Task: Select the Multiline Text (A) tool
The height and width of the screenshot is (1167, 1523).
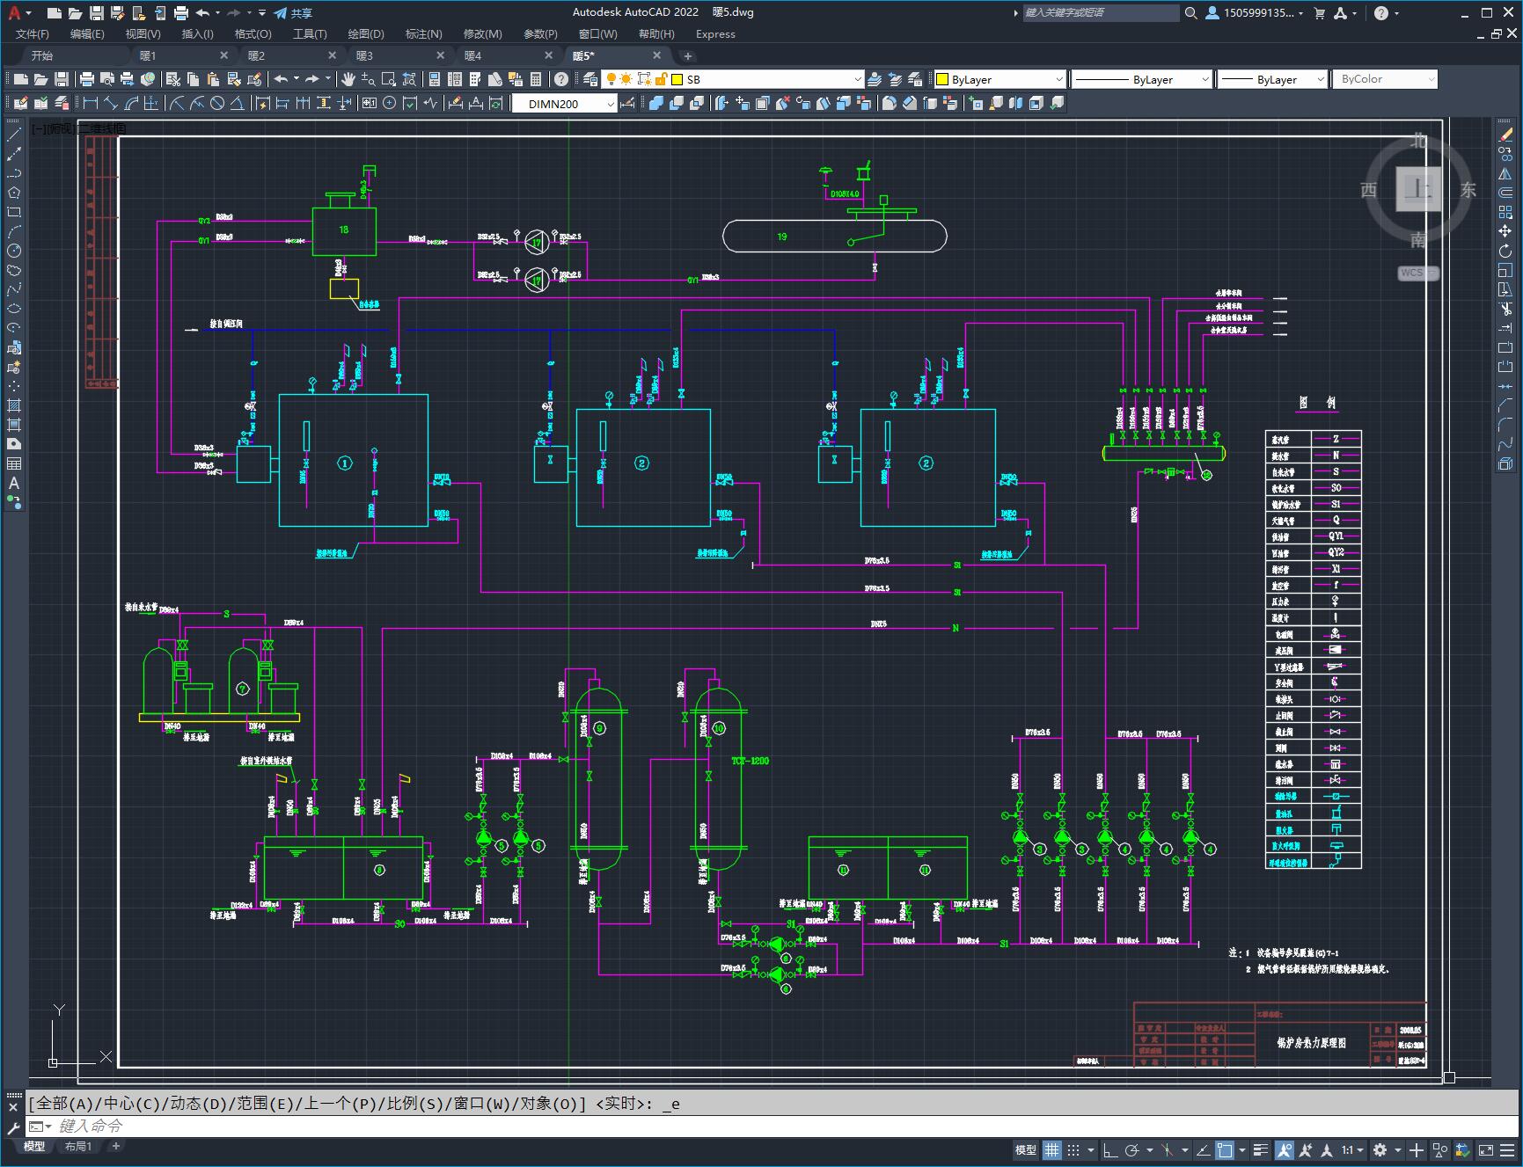Action: click(14, 483)
